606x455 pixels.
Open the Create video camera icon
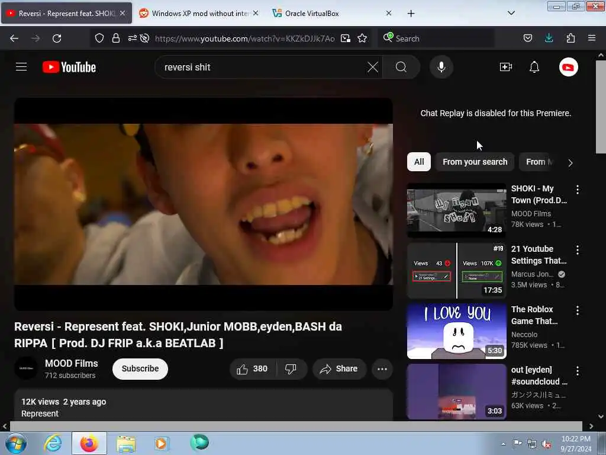click(x=505, y=67)
